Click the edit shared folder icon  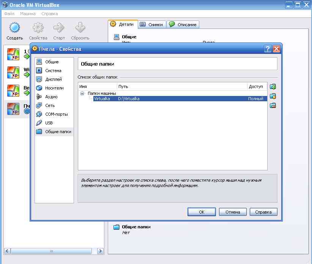[273, 96]
